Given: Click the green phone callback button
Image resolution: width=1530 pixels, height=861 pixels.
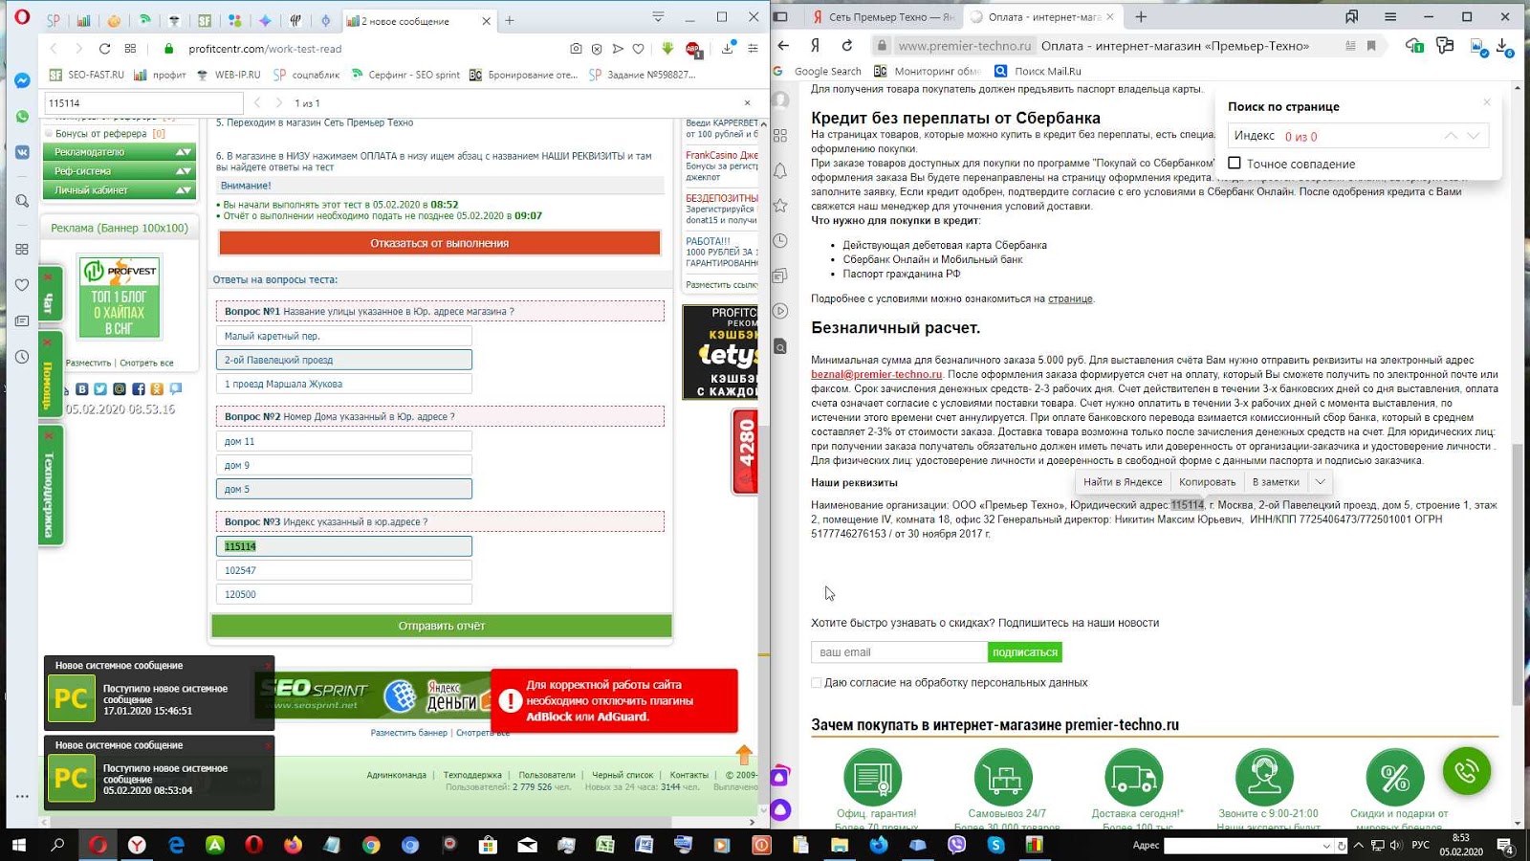Looking at the screenshot, I should point(1467,771).
